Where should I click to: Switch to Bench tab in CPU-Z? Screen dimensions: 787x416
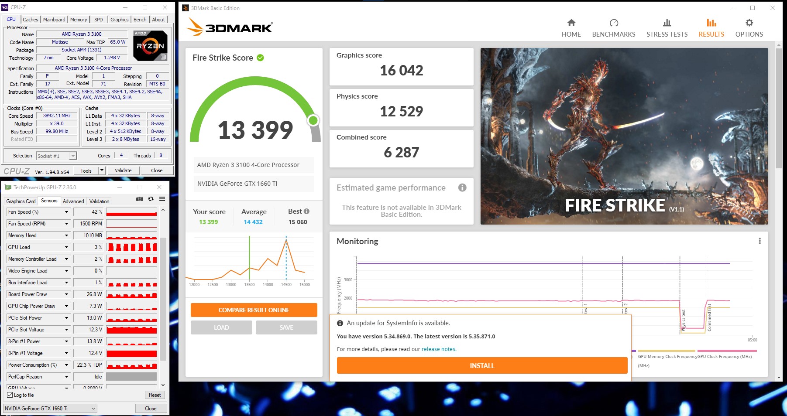(140, 20)
